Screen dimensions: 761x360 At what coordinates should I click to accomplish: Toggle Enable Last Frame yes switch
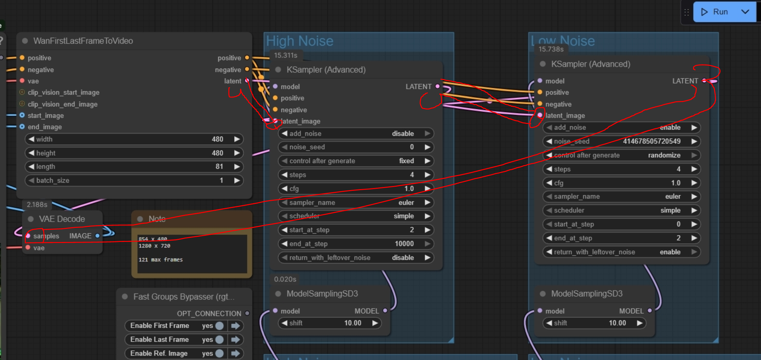tap(219, 339)
